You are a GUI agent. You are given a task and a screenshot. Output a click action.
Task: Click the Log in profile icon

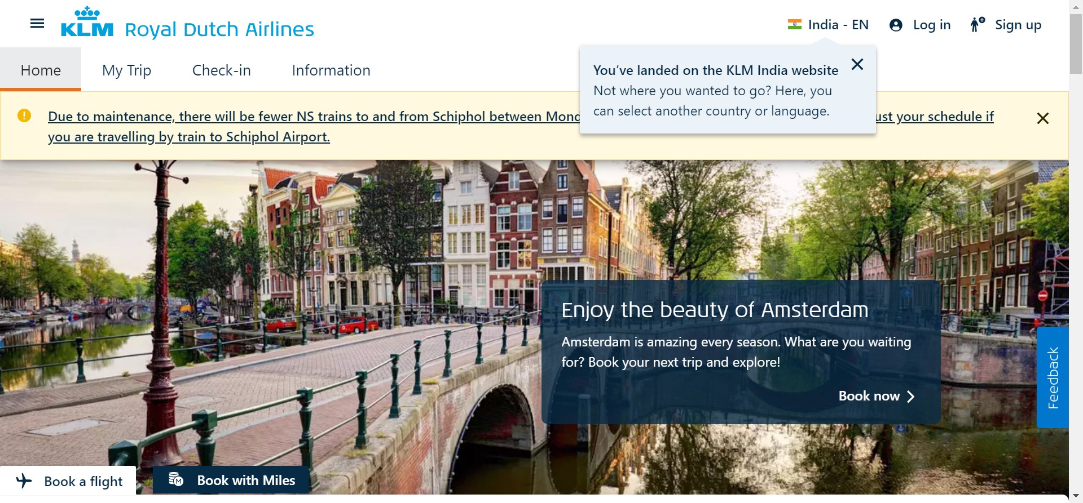tap(896, 25)
